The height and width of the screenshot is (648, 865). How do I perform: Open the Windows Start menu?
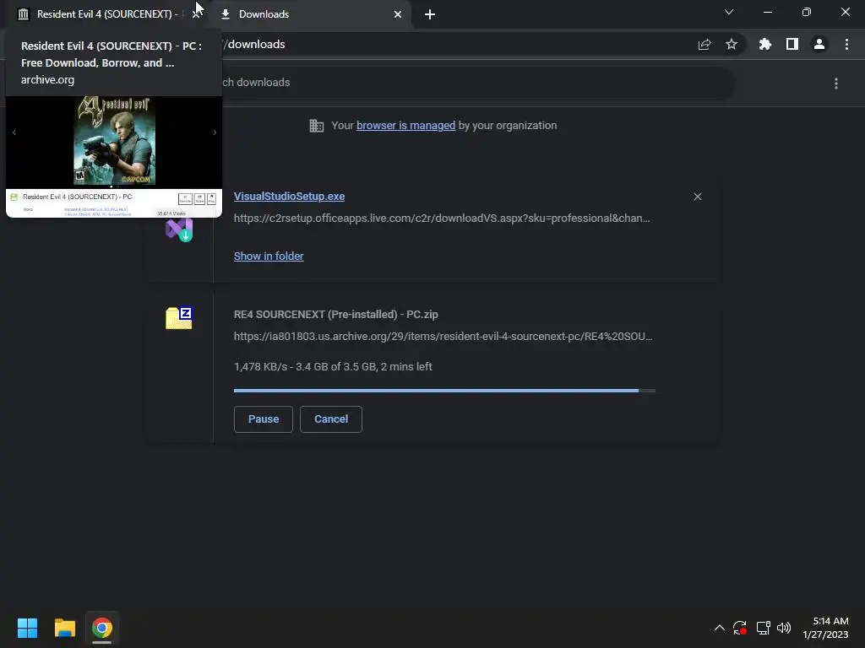pyautogui.click(x=27, y=628)
